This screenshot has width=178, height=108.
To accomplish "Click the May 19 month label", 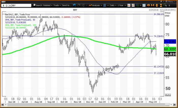I will pos(153,102).
